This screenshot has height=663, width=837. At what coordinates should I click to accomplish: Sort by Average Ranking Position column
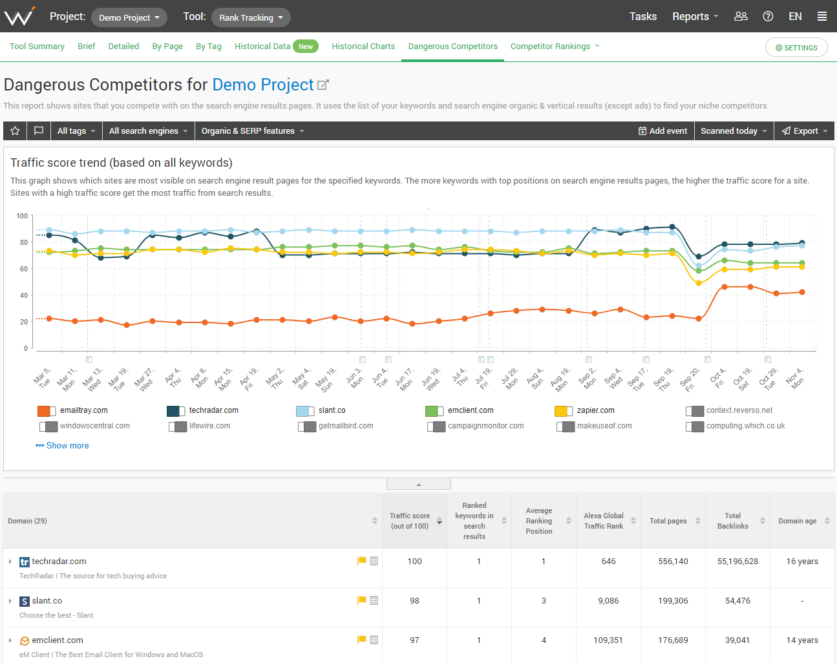coord(569,521)
